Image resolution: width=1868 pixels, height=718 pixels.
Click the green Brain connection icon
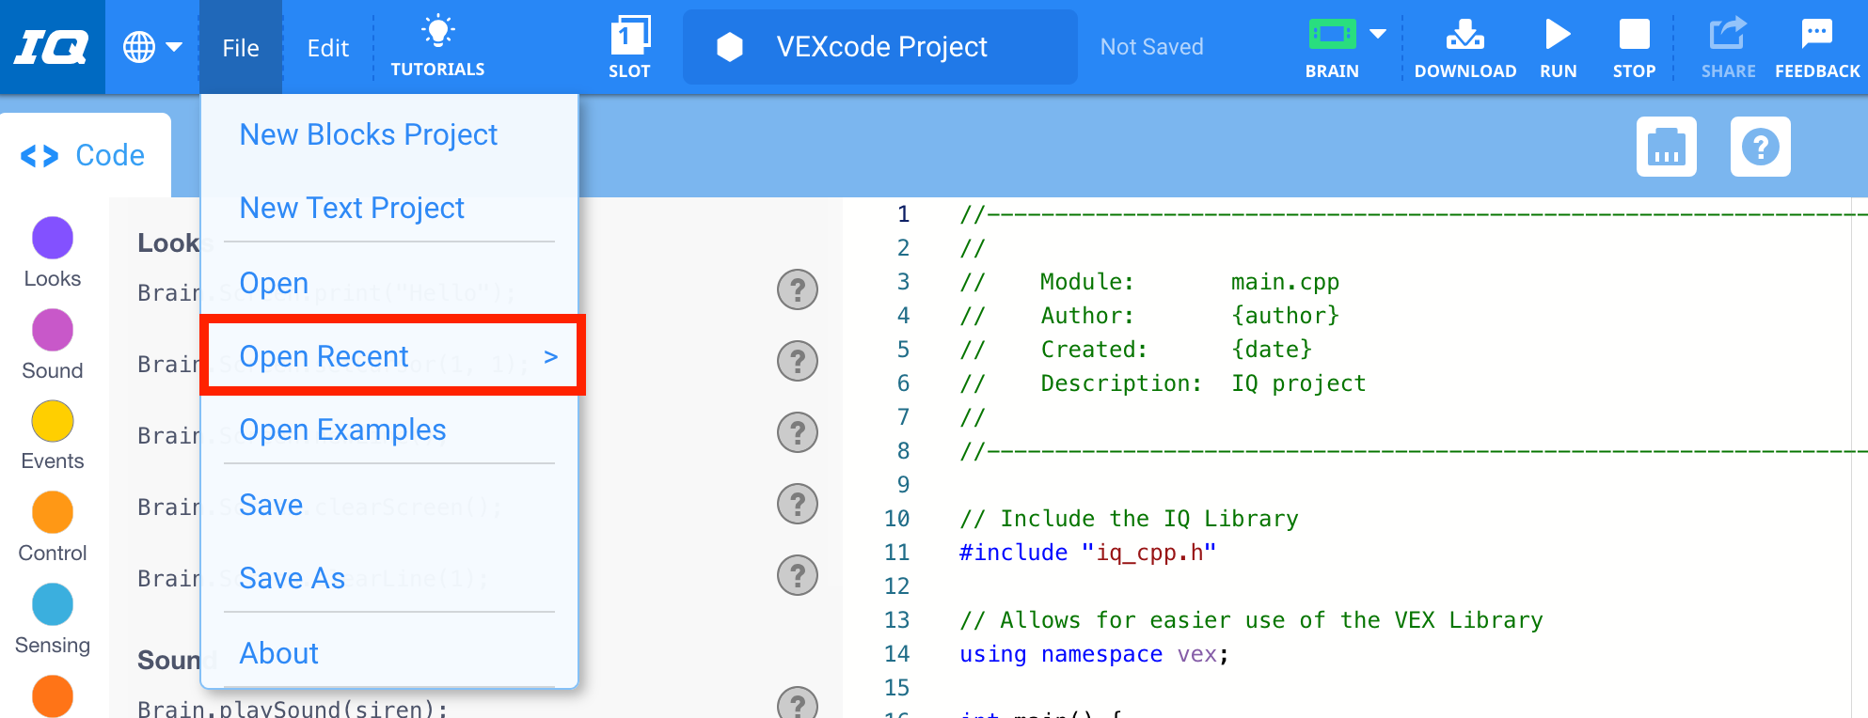[1332, 35]
